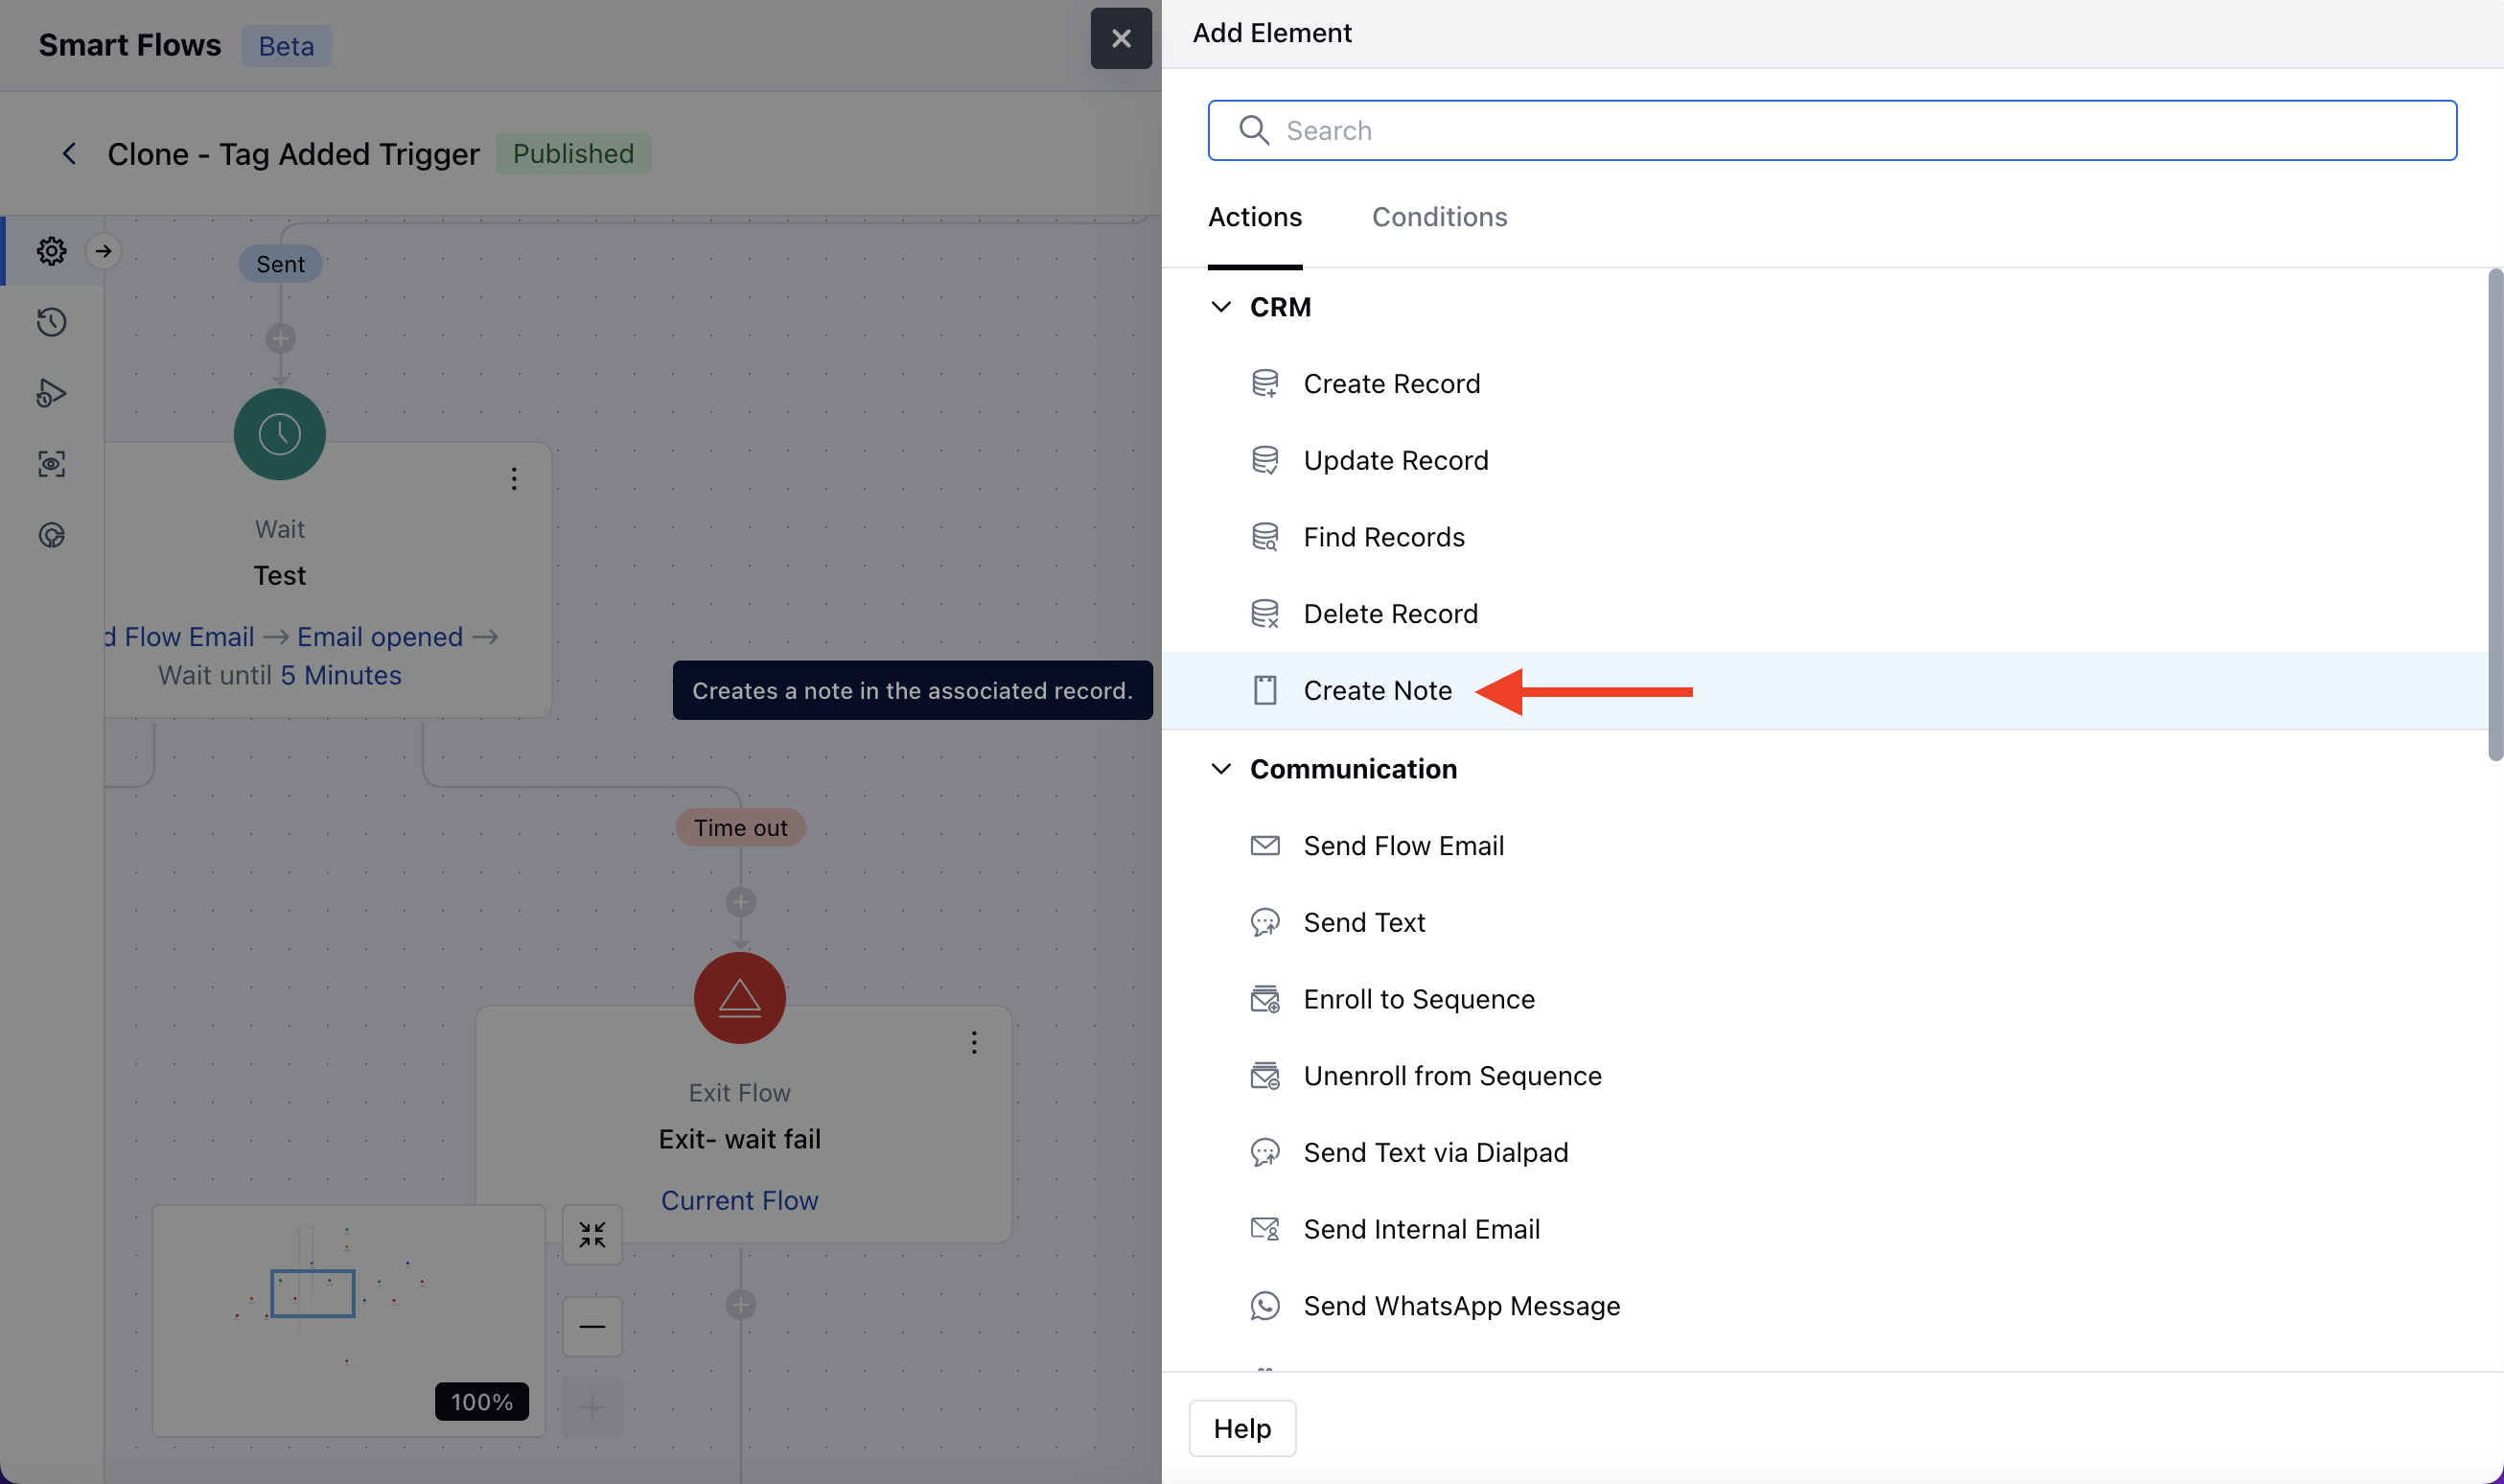Click the flow minimap thumbnail viewport
This screenshot has height=1484, width=2504.
click(313, 1293)
